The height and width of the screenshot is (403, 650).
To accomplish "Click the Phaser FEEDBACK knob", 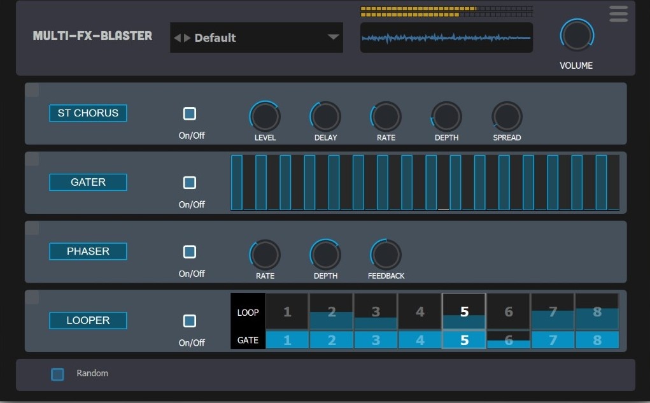I will pos(385,255).
